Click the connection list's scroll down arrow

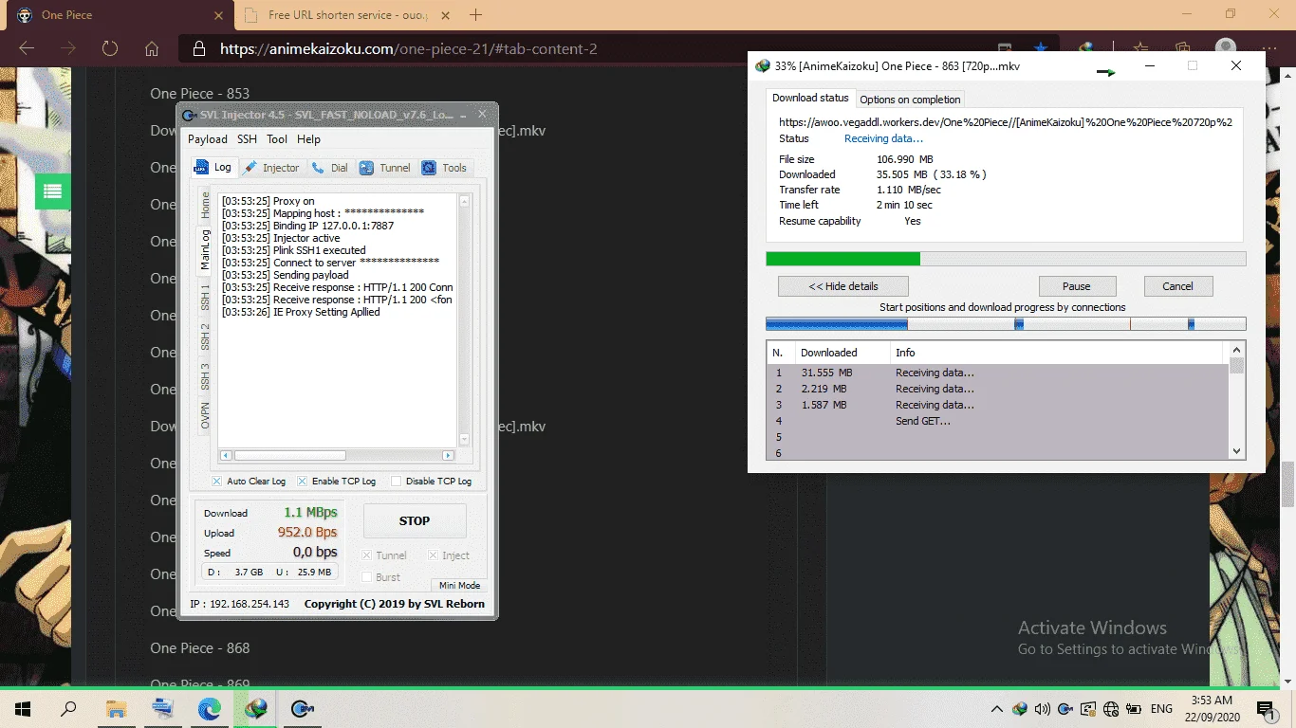(1236, 451)
